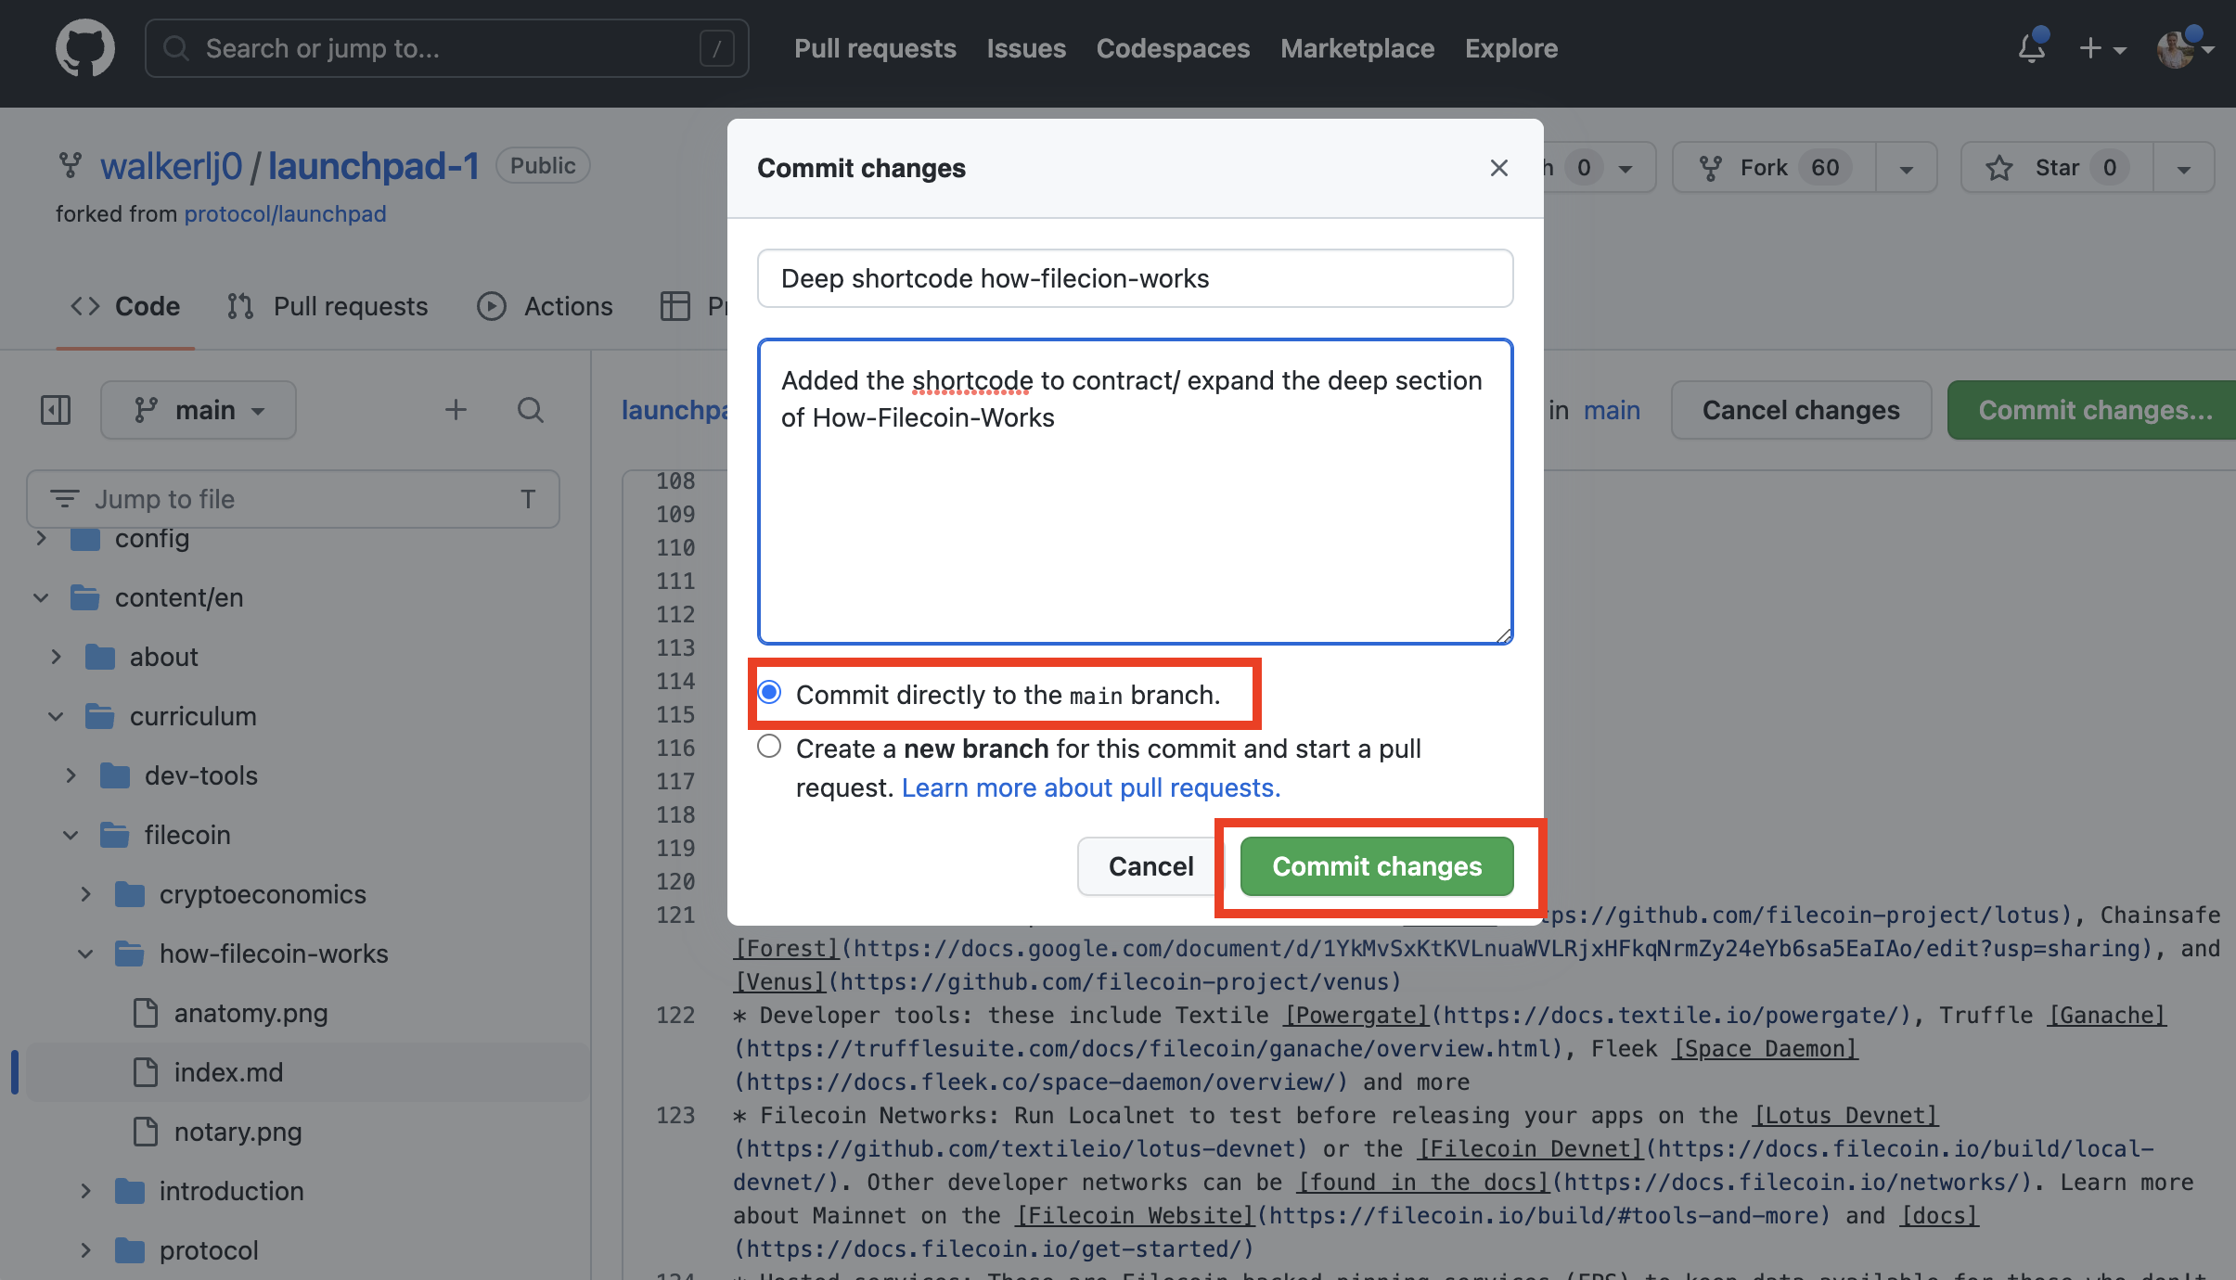The height and width of the screenshot is (1280, 2236).
Task: Open Marketplace in top navigation
Action: point(1357,48)
